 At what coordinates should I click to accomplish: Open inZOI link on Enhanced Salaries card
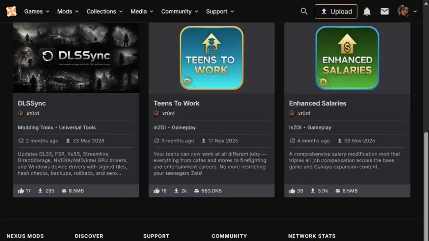[x=296, y=128]
